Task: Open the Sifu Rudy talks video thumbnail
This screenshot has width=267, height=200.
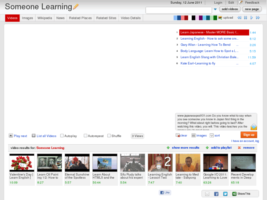Action: [133, 163]
